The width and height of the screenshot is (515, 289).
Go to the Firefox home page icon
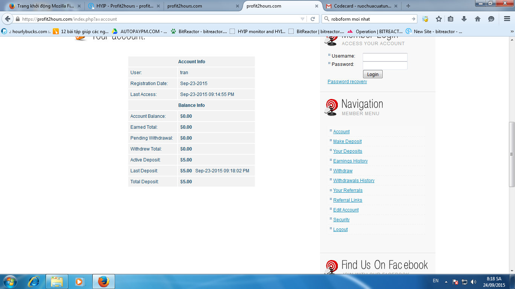(478, 19)
